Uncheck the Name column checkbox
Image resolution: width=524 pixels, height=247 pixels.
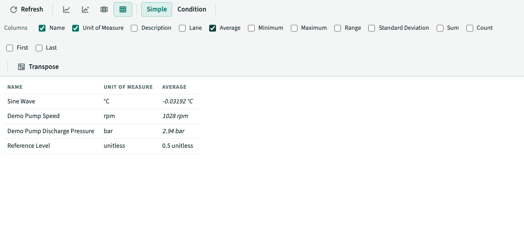click(x=42, y=28)
